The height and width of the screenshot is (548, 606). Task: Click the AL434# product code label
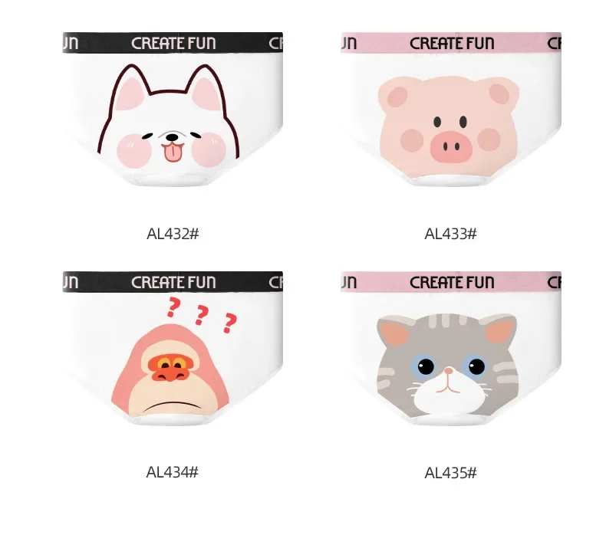pyautogui.click(x=173, y=472)
